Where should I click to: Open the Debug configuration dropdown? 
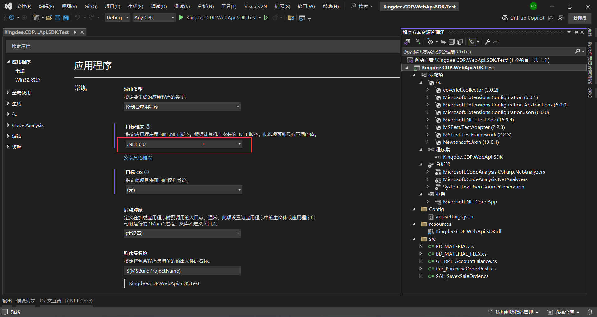[118, 18]
